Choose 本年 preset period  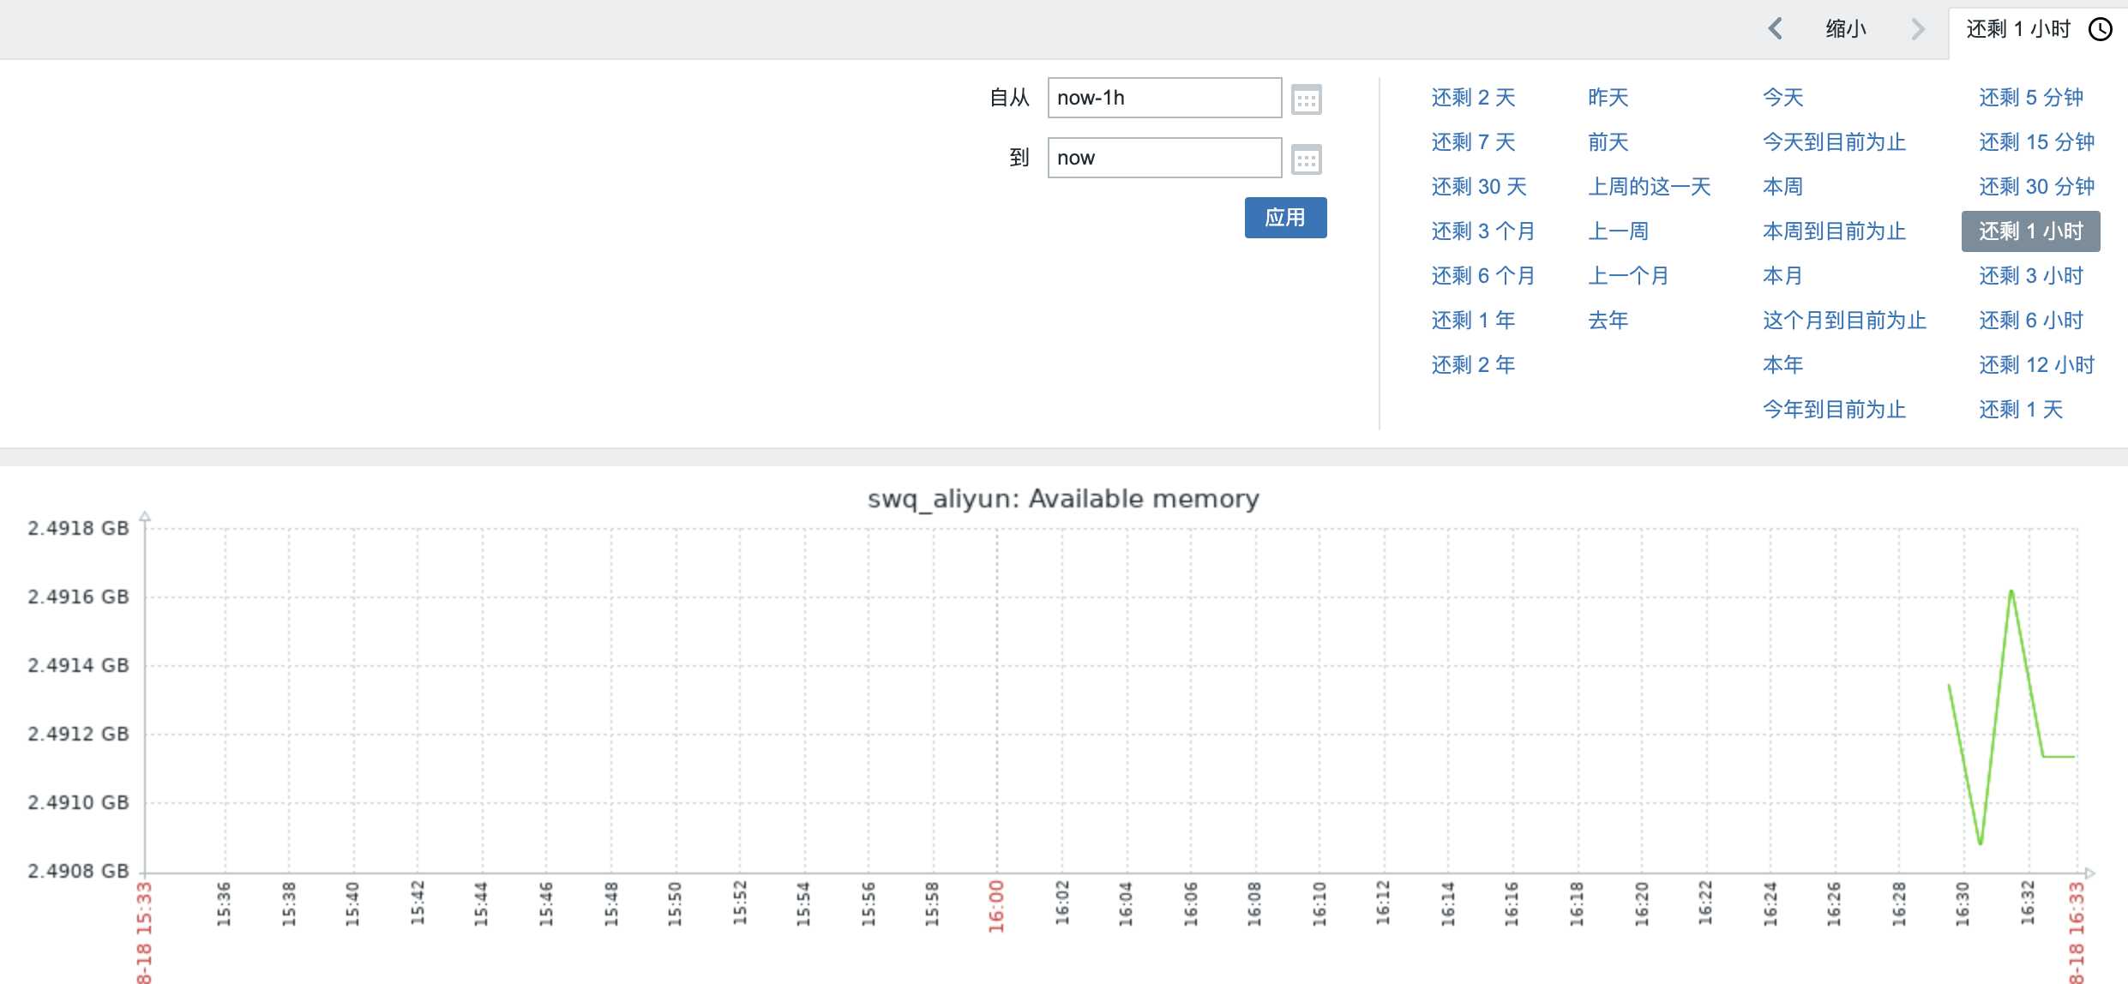pos(1782,365)
